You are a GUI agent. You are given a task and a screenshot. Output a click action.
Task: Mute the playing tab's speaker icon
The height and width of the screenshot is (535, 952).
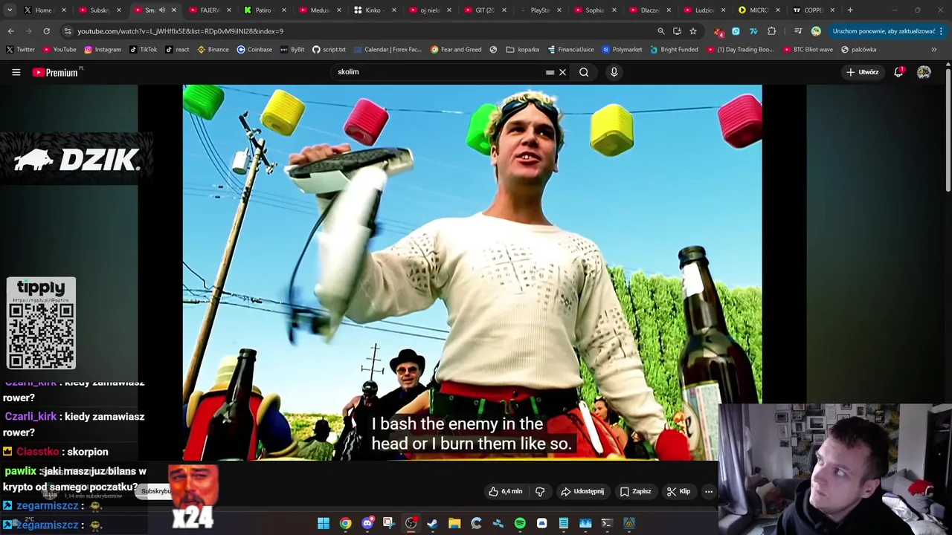click(x=161, y=10)
